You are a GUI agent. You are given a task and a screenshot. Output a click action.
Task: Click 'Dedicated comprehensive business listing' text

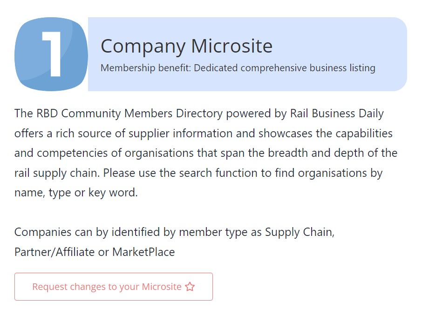tap(285, 68)
